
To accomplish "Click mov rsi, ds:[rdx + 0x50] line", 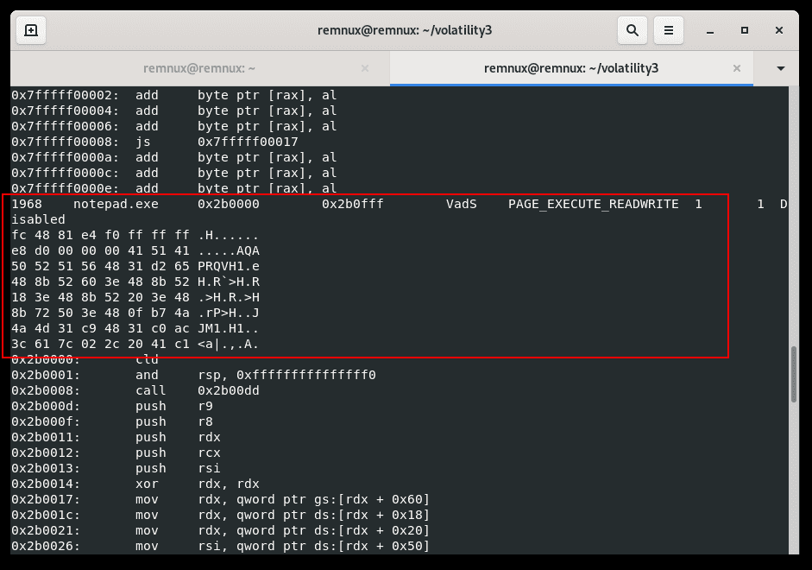I will pyautogui.click(x=221, y=546).
